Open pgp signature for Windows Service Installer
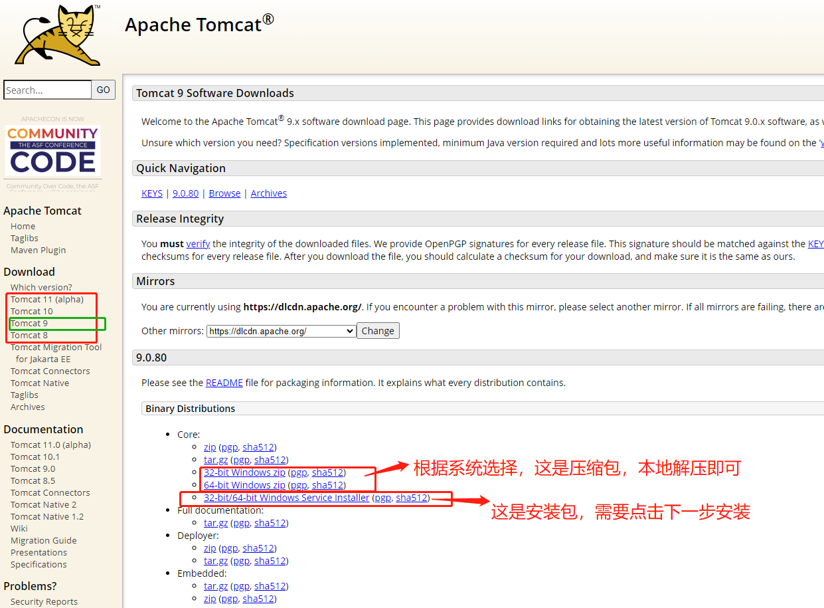This screenshot has height=608, width=824. (383, 498)
